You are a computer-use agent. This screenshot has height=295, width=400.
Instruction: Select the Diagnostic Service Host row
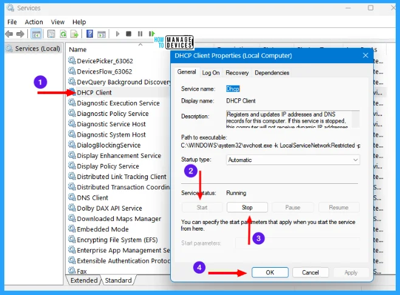point(118,124)
